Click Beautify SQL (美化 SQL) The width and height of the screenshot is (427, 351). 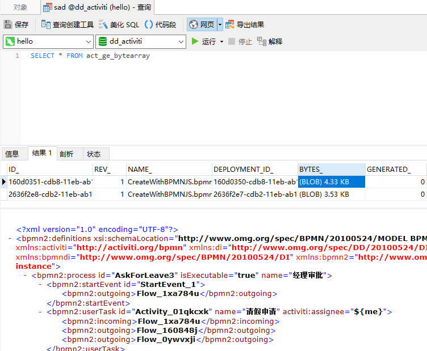point(119,25)
